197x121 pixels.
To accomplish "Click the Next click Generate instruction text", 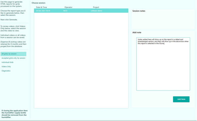I will click(9, 20).
